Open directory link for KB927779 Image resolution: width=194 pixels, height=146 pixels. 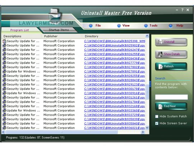(115, 63)
